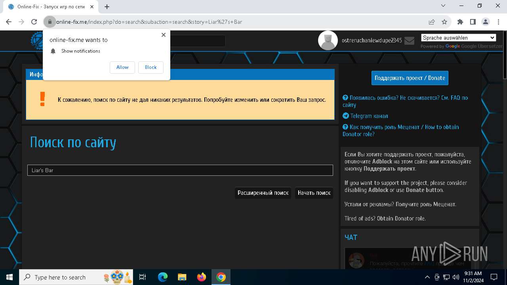Select the Online-Fix browser tab

(x=51, y=7)
